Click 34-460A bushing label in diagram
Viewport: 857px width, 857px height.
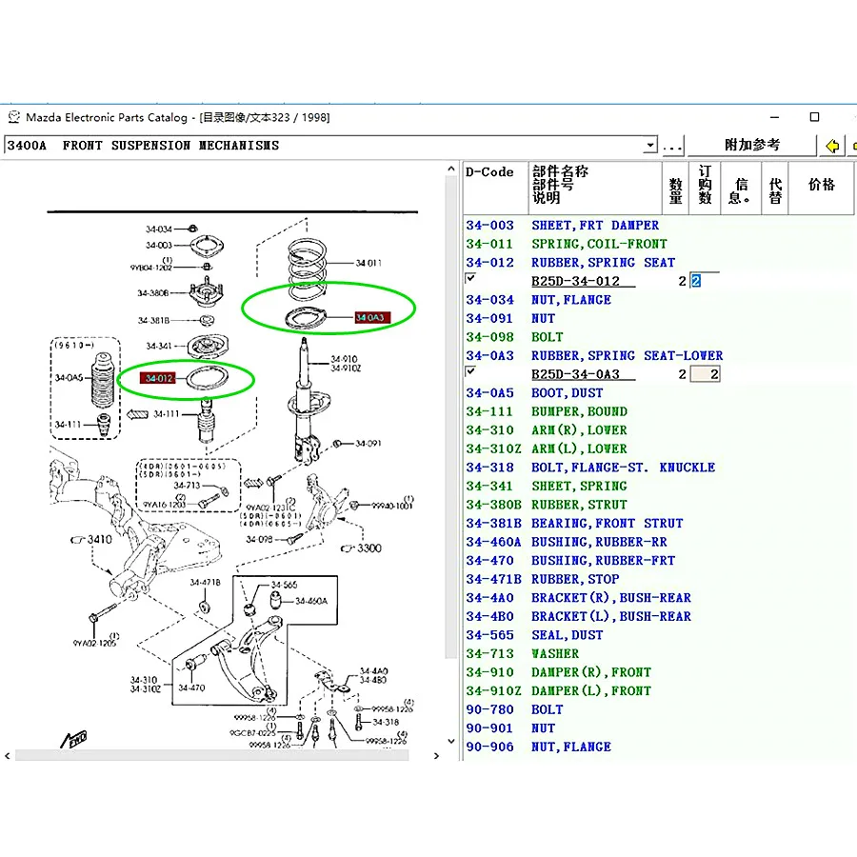click(x=311, y=601)
